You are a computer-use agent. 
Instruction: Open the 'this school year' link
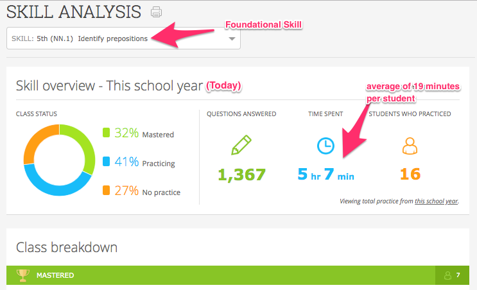click(436, 201)
